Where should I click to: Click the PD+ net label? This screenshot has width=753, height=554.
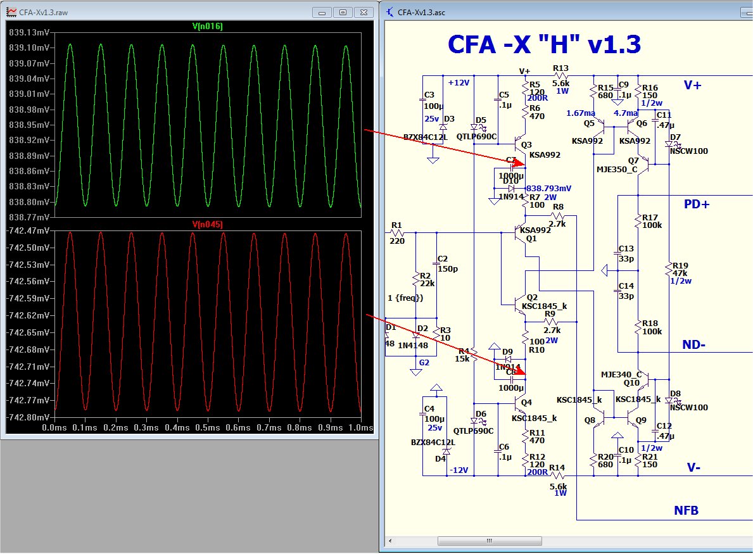(x=697, y=204)
